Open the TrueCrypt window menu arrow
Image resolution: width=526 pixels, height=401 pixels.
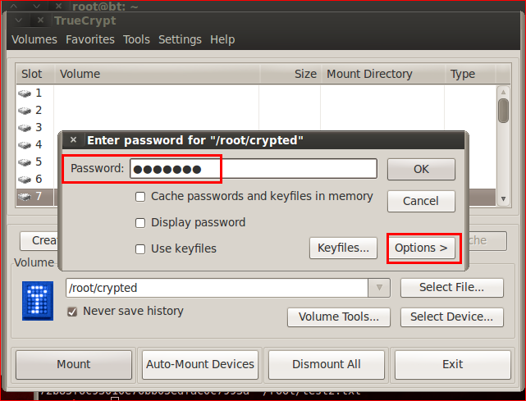[x=19, y=21]
